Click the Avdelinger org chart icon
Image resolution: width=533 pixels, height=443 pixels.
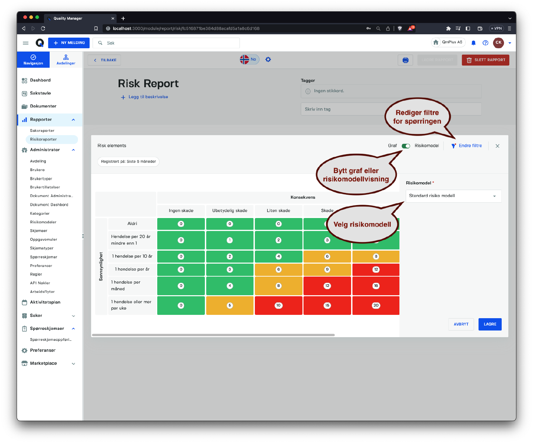tap(66, 57)
